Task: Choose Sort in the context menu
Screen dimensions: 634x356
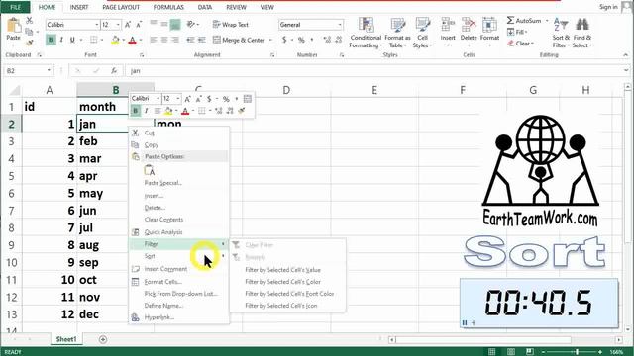Action: (178, 256)
